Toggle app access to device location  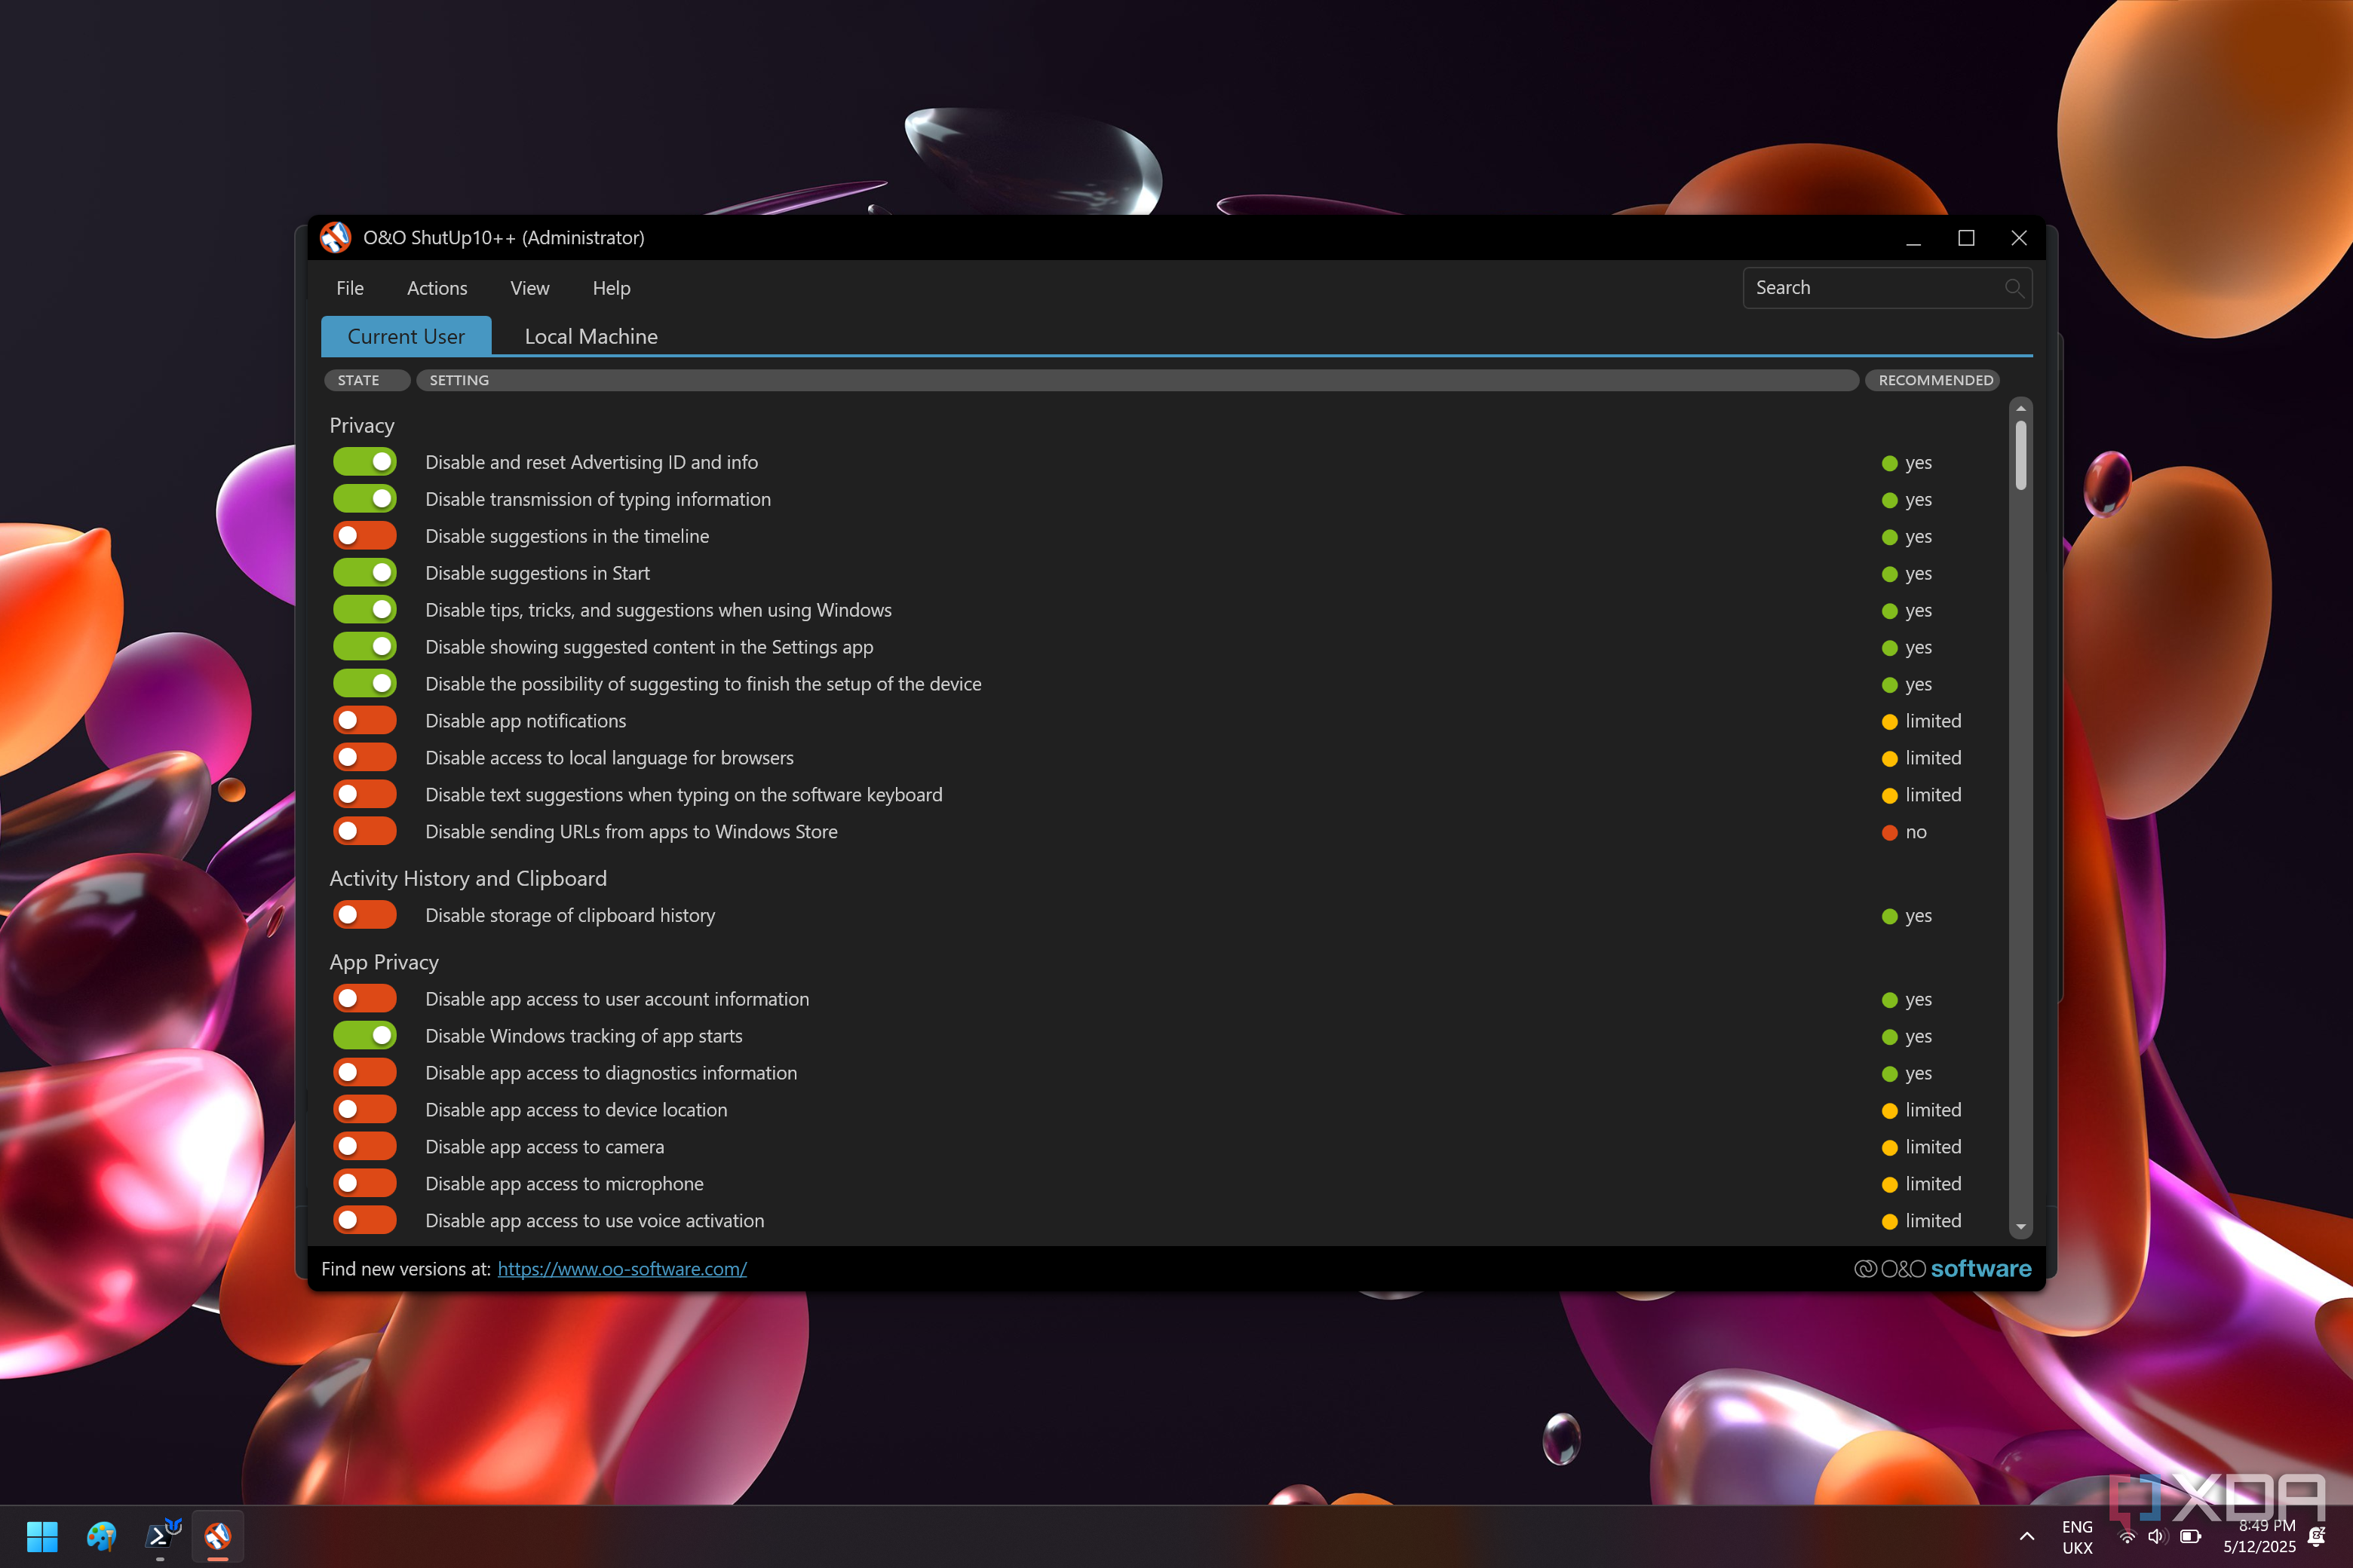pos(365,1110)
